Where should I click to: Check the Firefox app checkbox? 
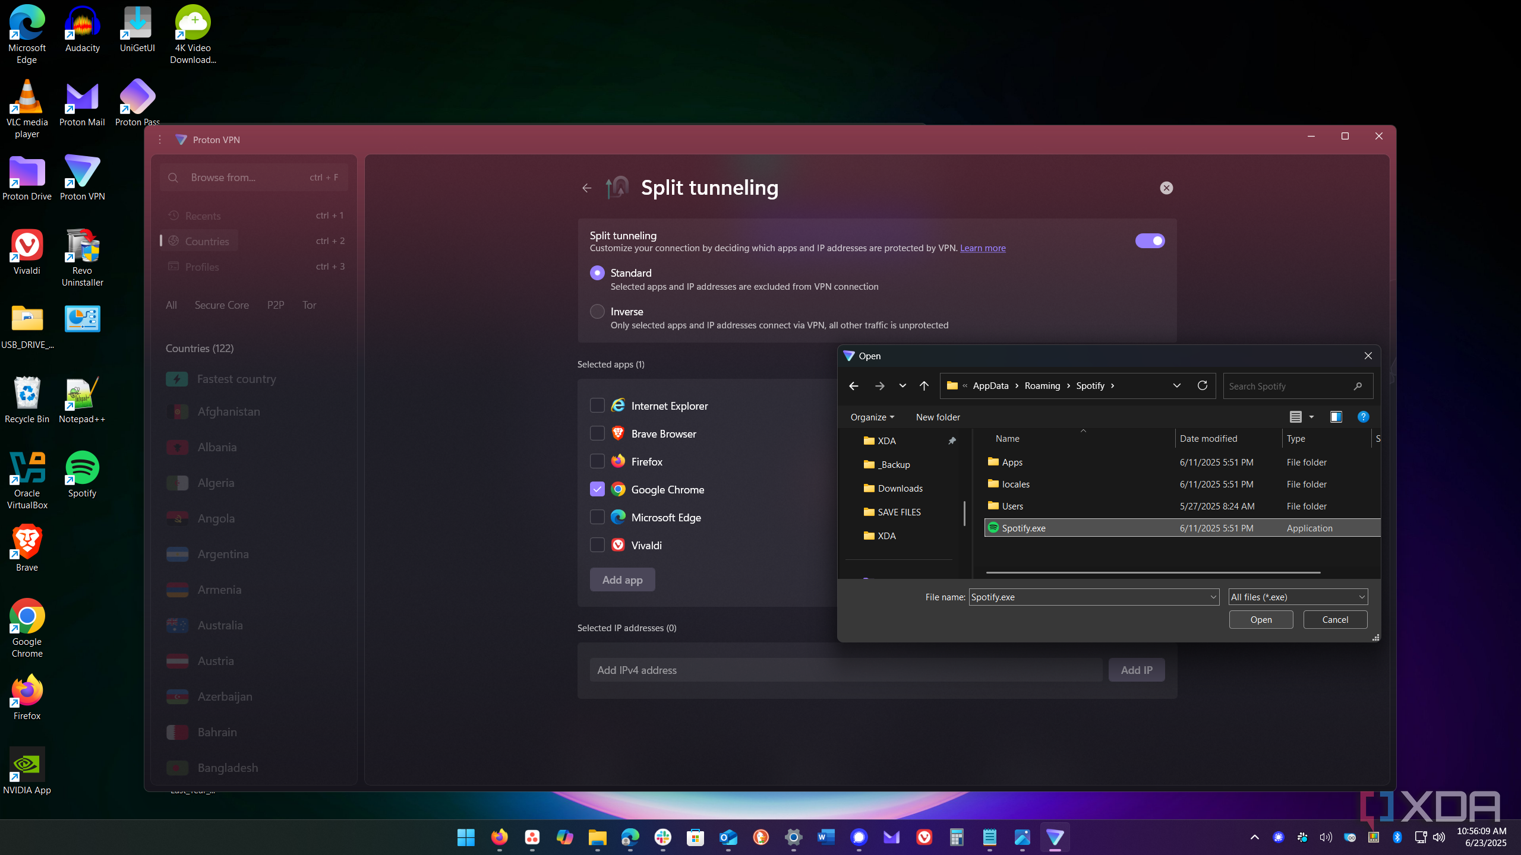tap(597, 461)
